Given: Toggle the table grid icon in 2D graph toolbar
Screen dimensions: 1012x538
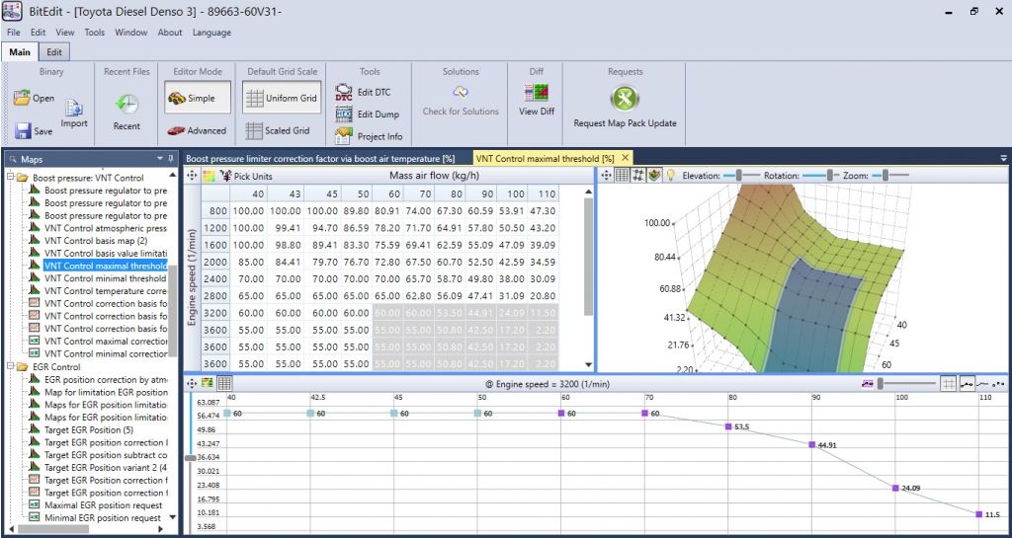Looking at the screenshot, I should coord(224,383).
